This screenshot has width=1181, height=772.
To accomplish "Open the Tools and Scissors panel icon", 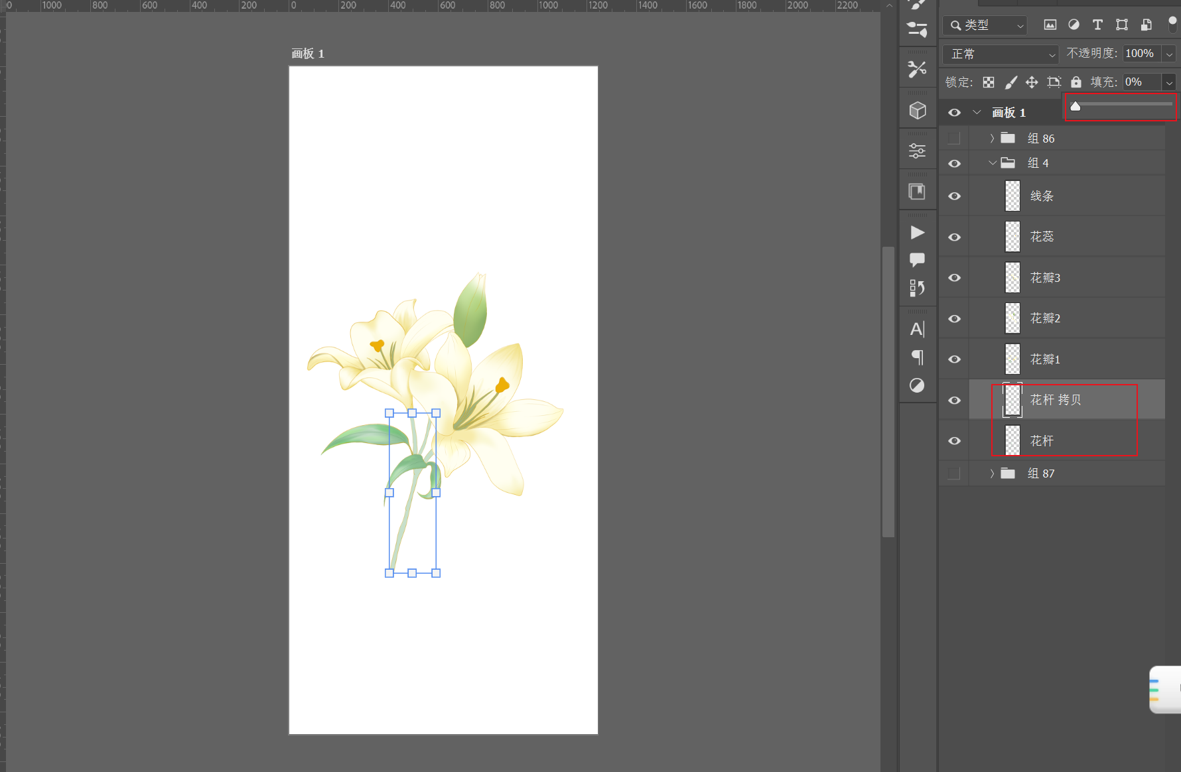I will pos(917,69).
